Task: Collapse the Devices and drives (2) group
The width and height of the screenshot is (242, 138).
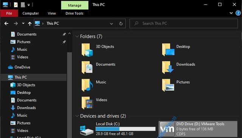Action: coord(77,116)
